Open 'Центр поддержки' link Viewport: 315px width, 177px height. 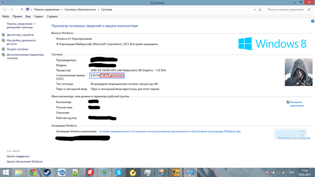pos(18,156)
